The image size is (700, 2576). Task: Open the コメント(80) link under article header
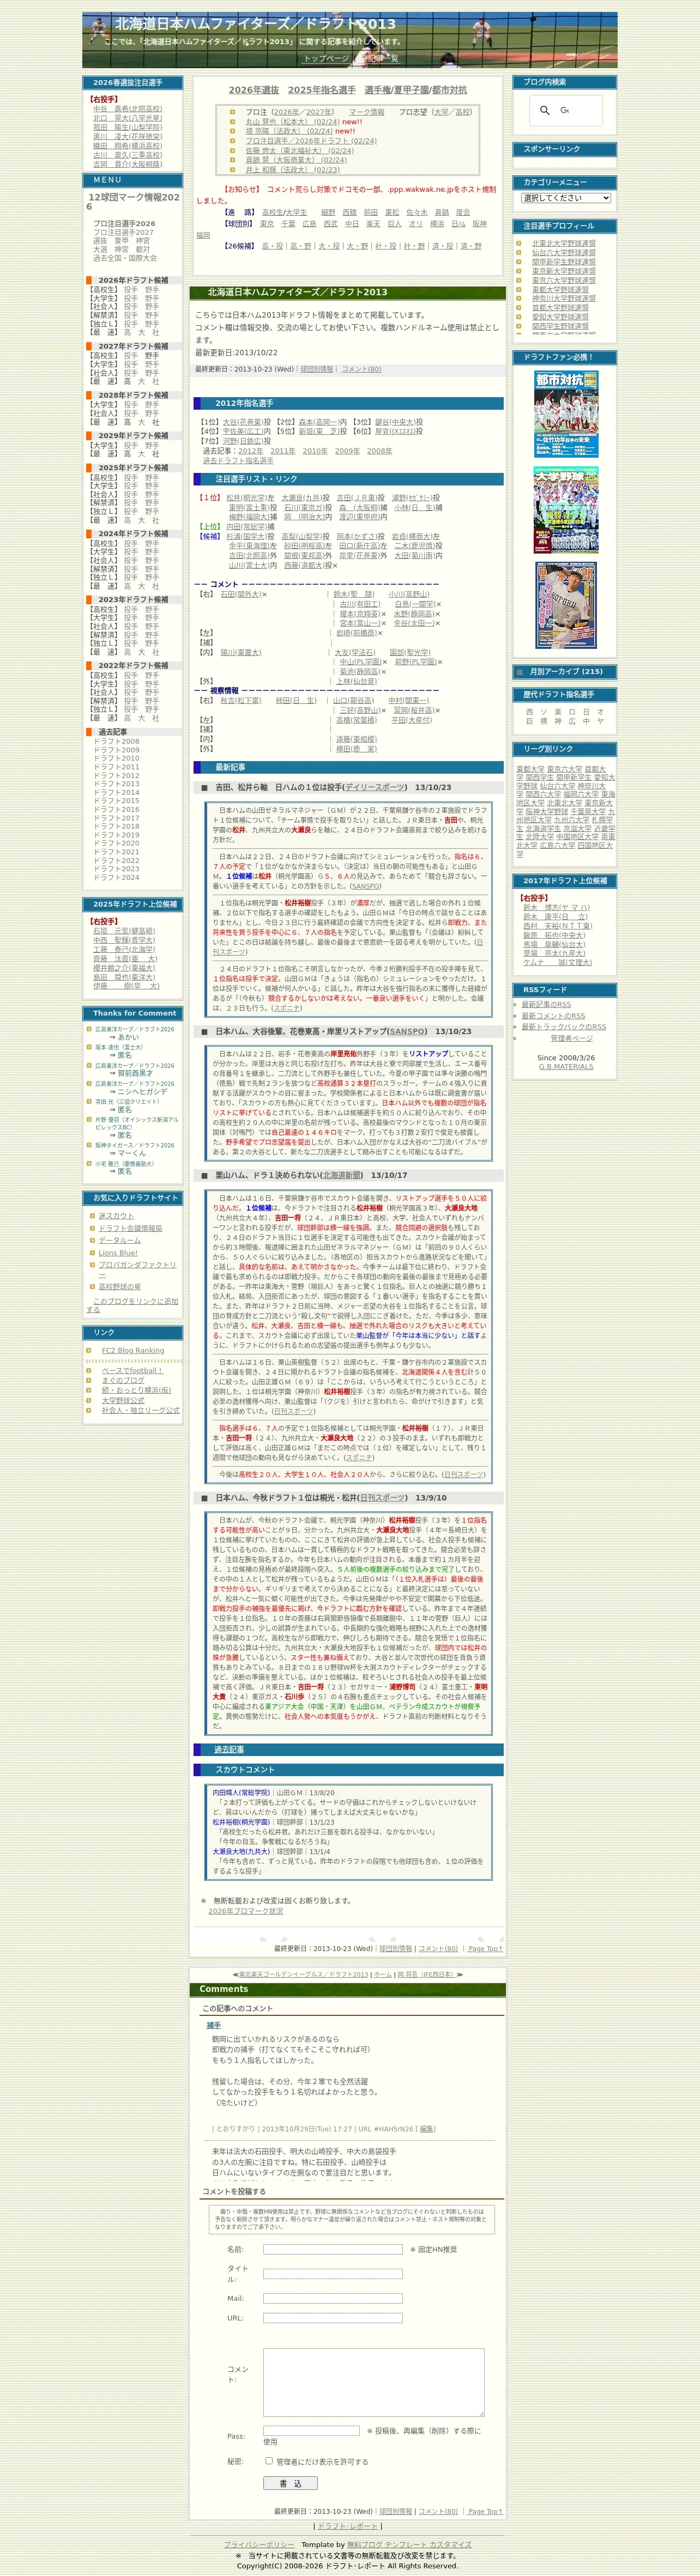click(361, 369)
